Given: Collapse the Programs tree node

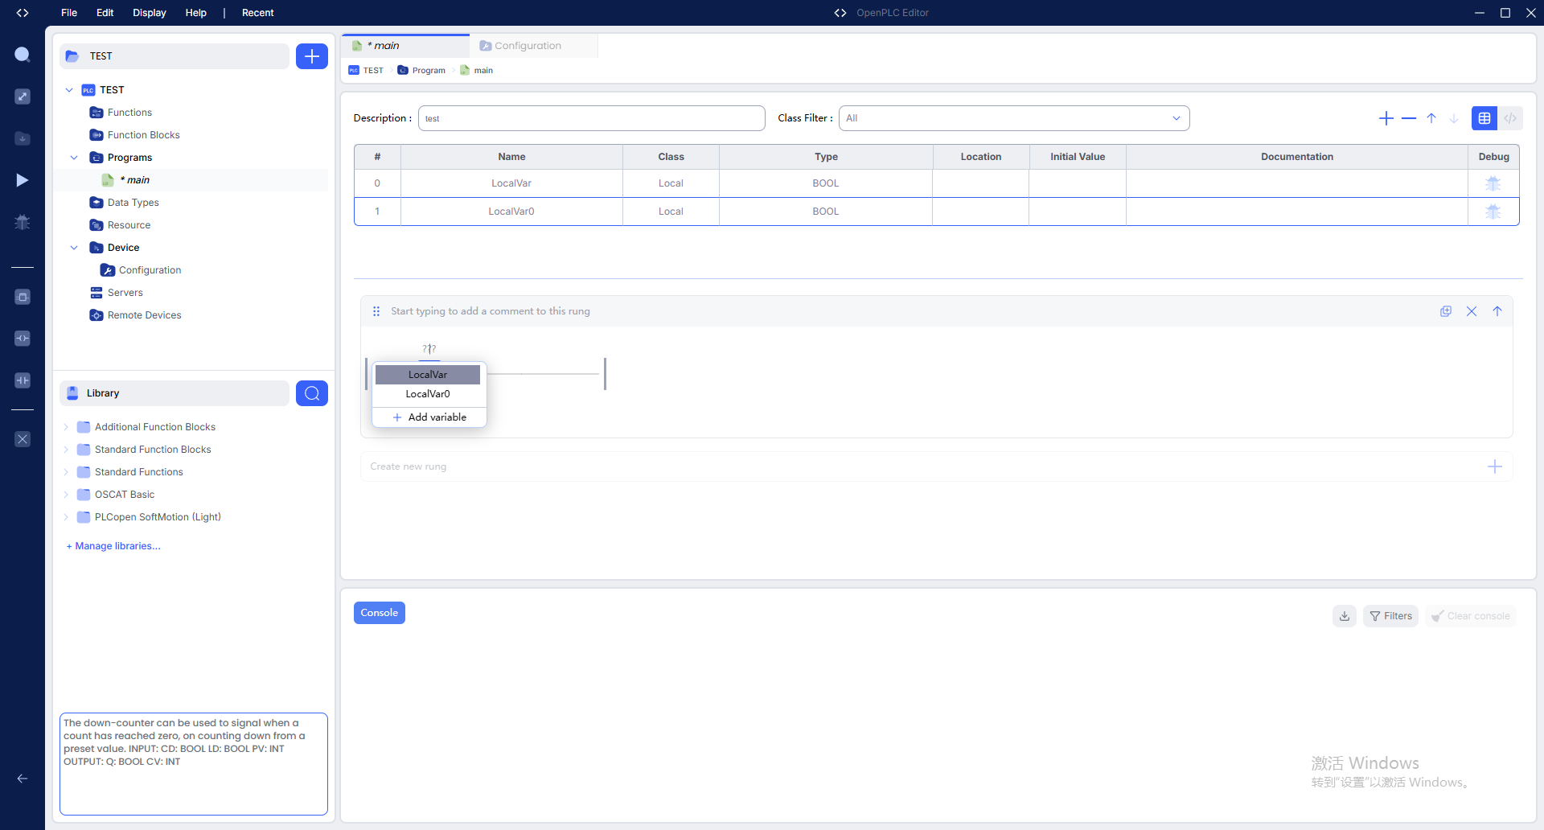Looking at the screenshot, I should pos(74,158).
